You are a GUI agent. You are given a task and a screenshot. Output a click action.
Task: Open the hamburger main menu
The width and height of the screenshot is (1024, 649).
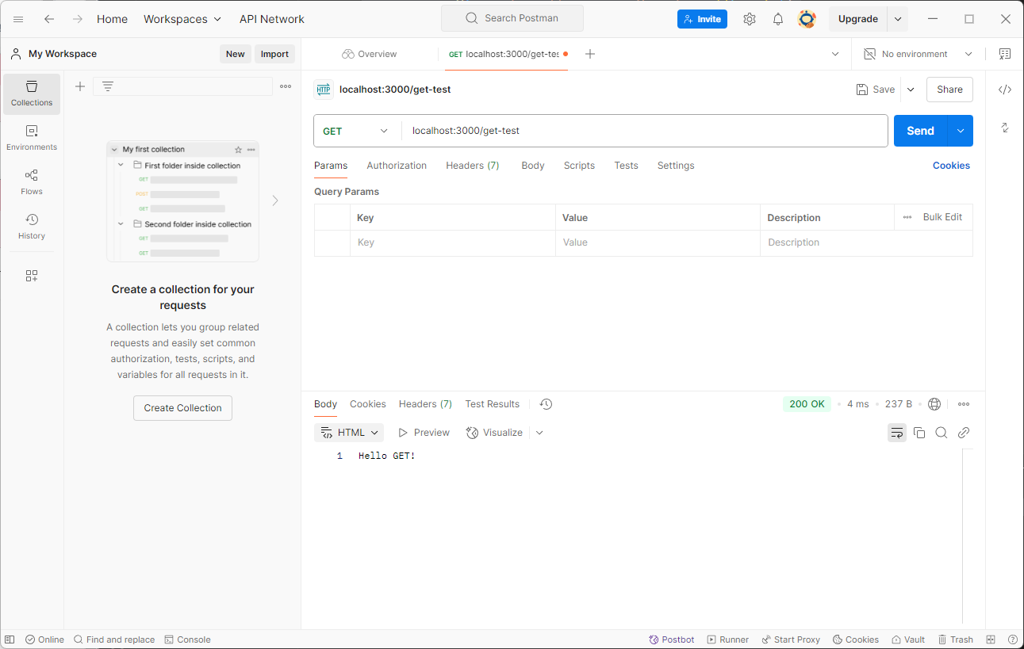point(18,19)
